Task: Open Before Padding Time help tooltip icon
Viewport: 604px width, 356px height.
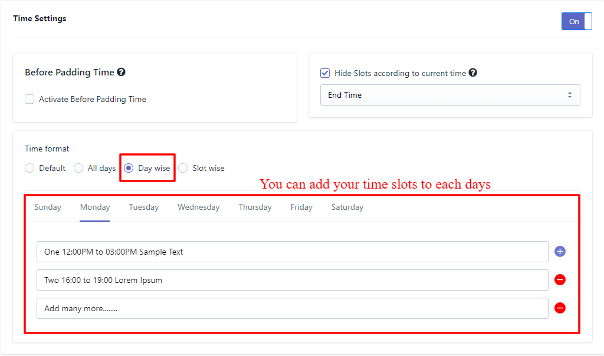Action: click(x=122, y=72)
